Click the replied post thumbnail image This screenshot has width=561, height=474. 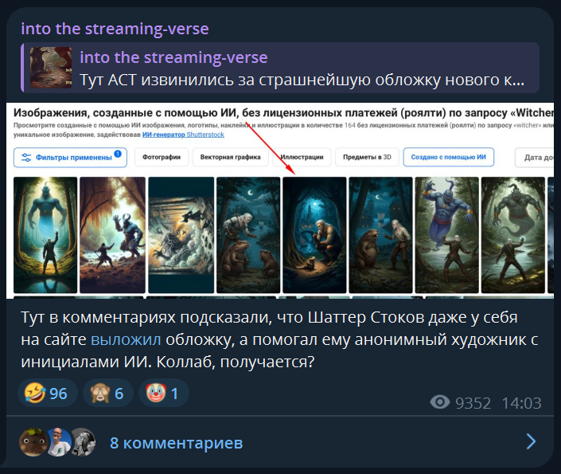click(51, 68)
